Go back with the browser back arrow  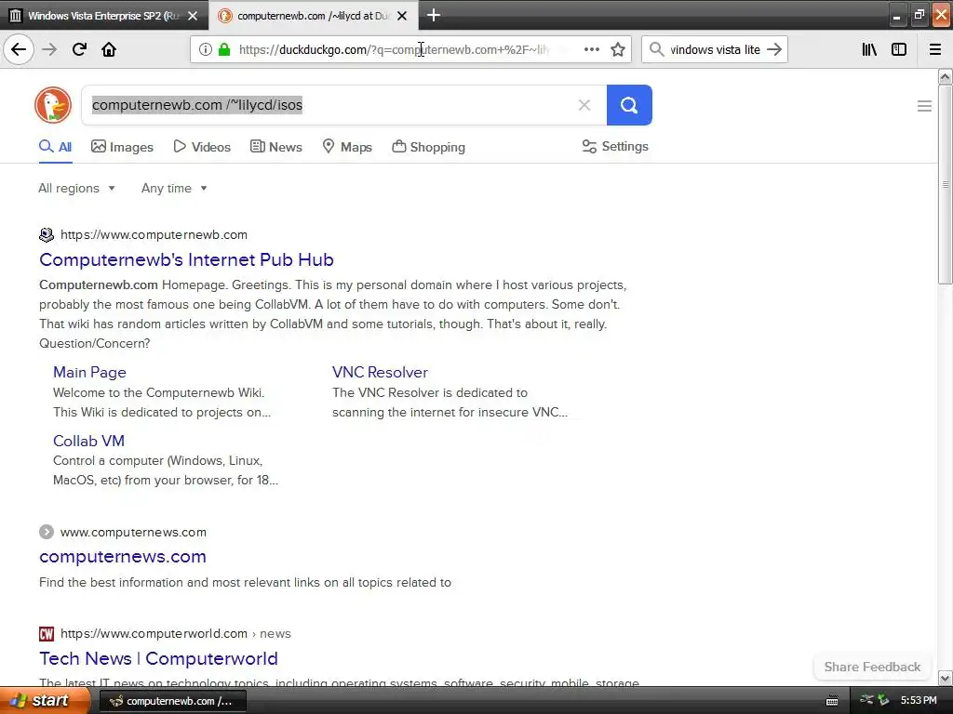(x=19, y=49)
